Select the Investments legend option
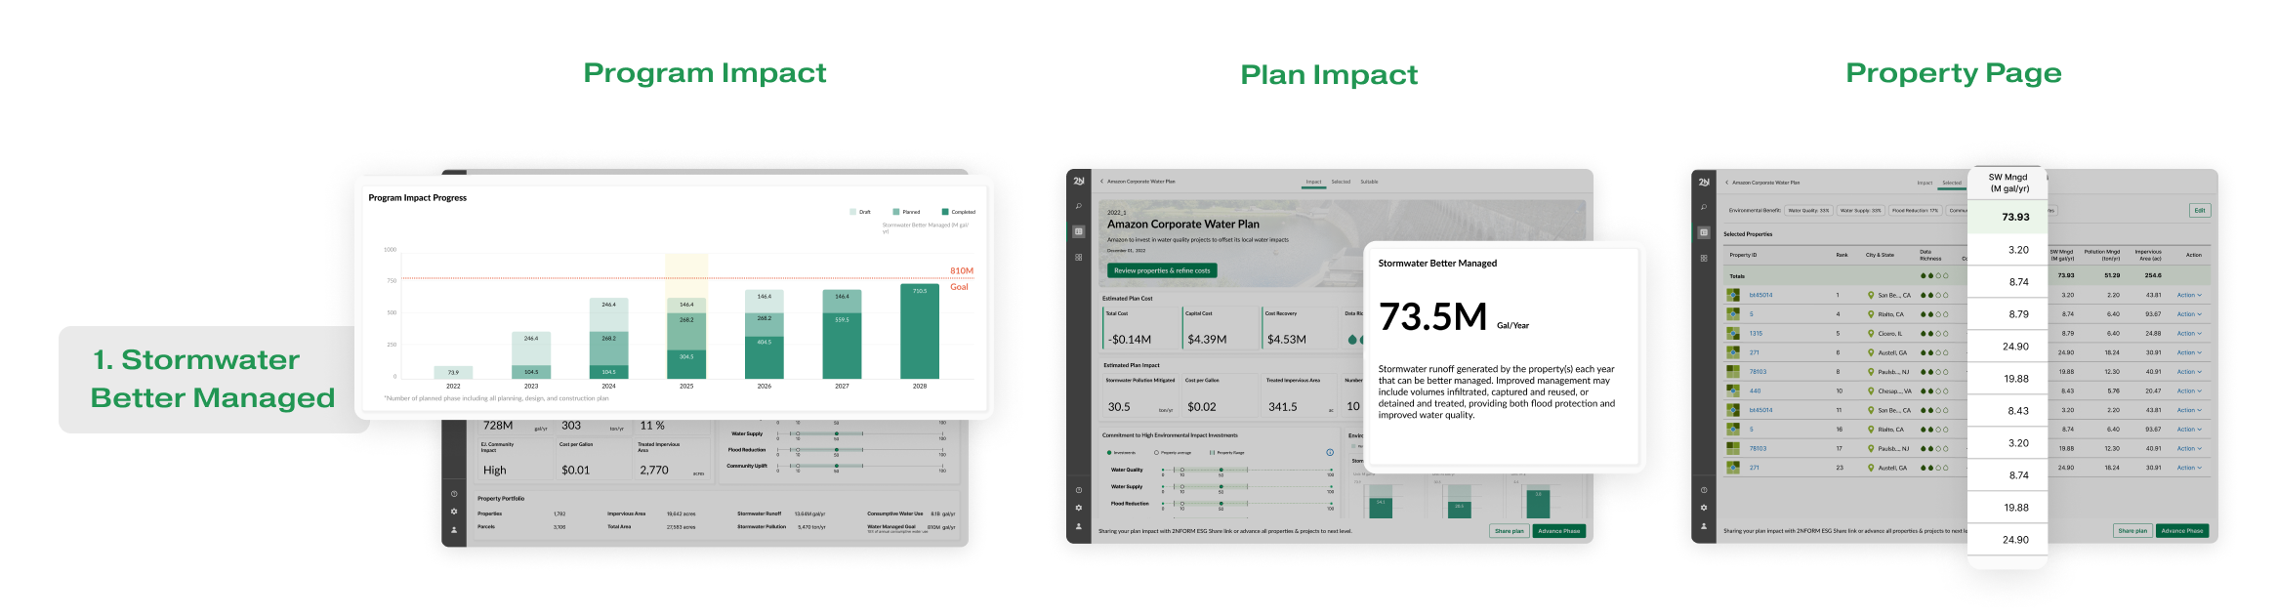Image resolution: width=2277 pixels, height=616 pixels. tap(1110, 453)
